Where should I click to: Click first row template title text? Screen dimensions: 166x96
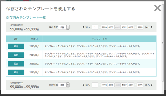[92, 46]
